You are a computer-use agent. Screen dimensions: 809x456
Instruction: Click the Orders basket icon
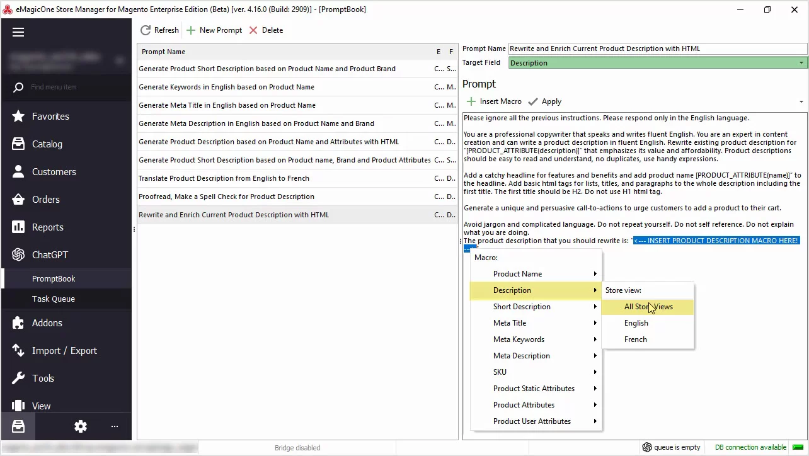pyautogui.click(x=18, y=200)
